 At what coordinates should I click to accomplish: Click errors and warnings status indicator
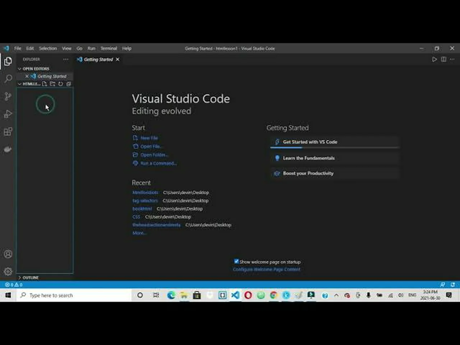(x=14, y=285)
